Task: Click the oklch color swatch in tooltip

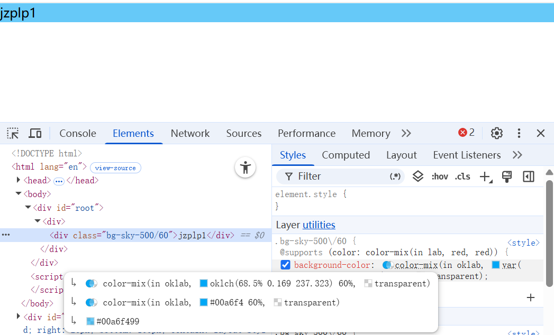Action: click(204, 283)
